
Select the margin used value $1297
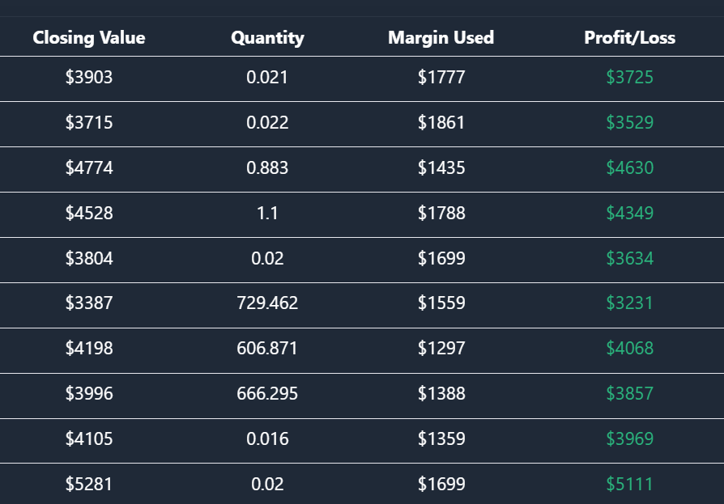(441, 349)
